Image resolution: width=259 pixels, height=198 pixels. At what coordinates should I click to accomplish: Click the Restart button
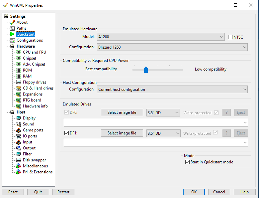63,192
